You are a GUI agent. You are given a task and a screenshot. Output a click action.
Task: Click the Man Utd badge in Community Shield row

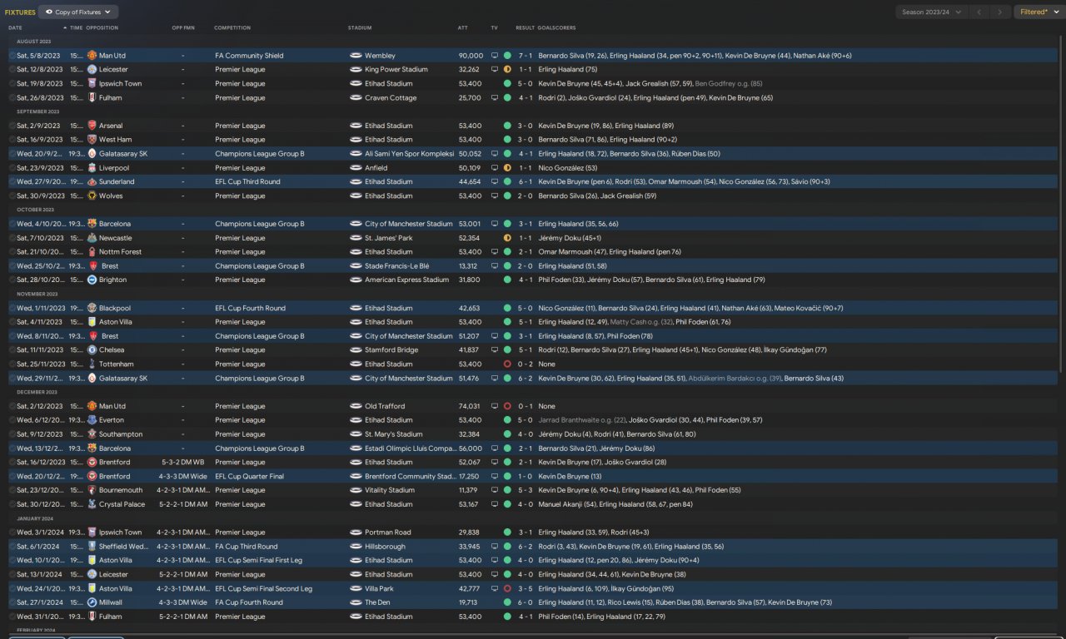pyautogui.click(x=92, y=56)
